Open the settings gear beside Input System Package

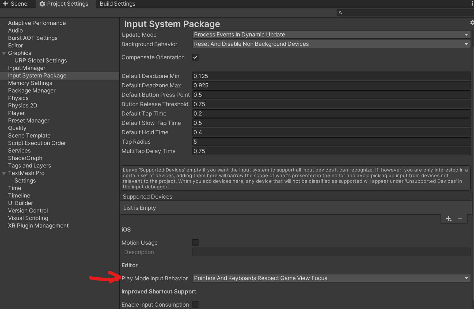click(x=472, y=23)
